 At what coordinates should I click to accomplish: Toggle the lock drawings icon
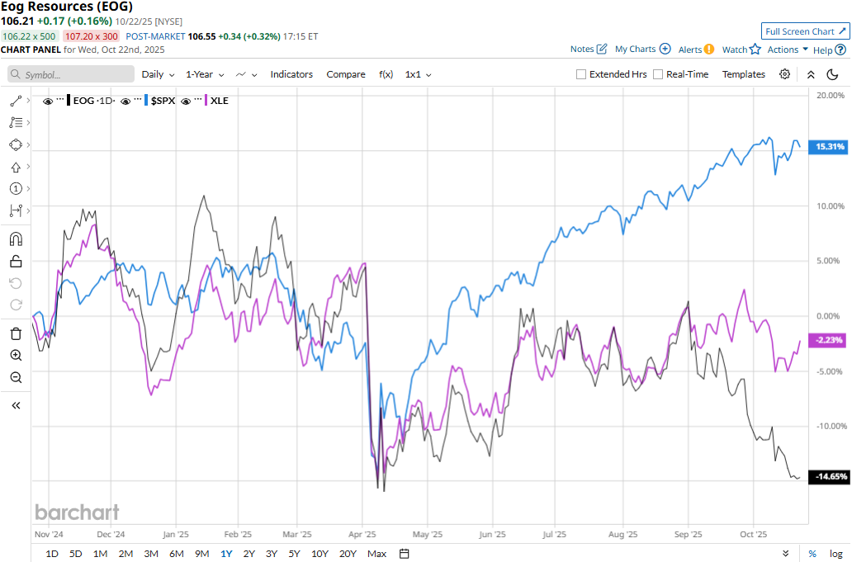16,262
